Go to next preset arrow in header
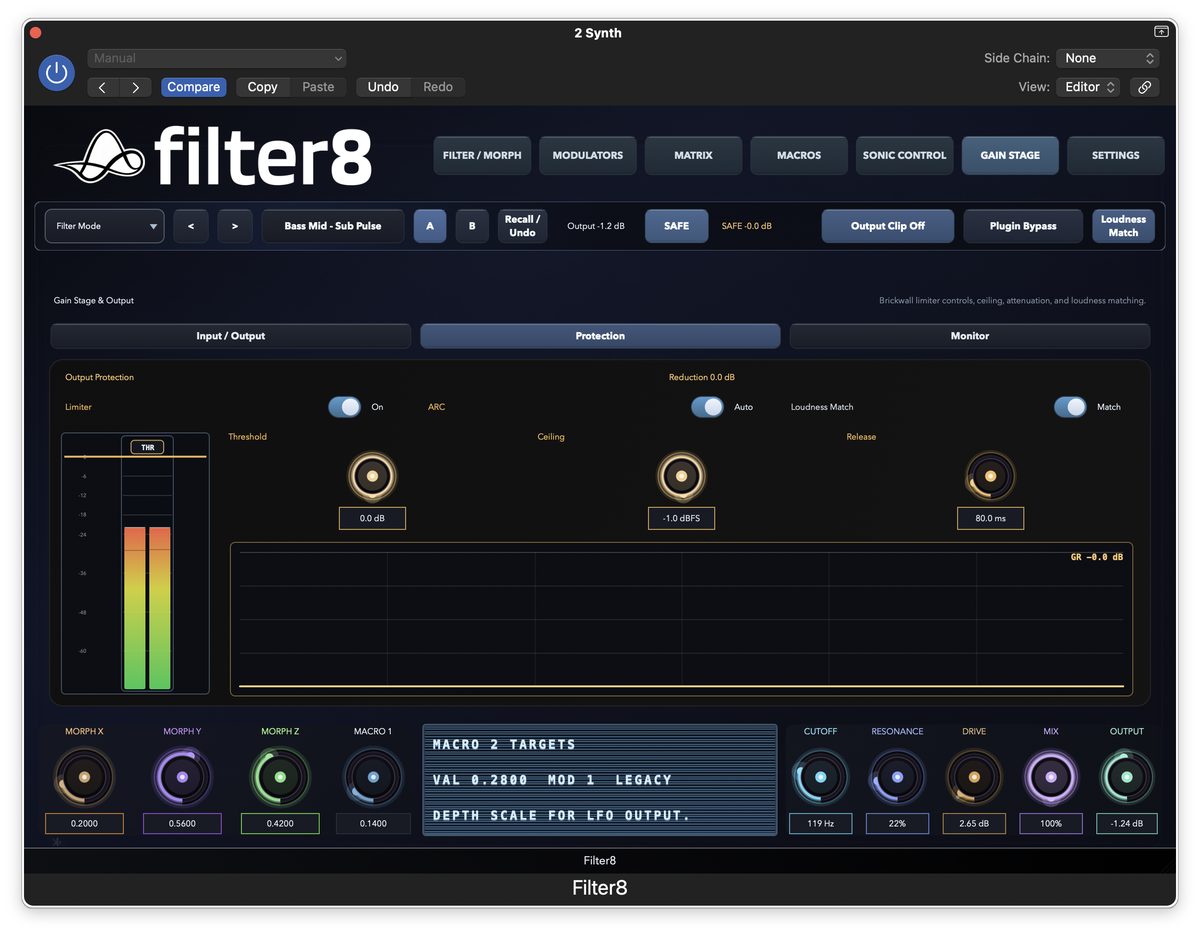 135,87
